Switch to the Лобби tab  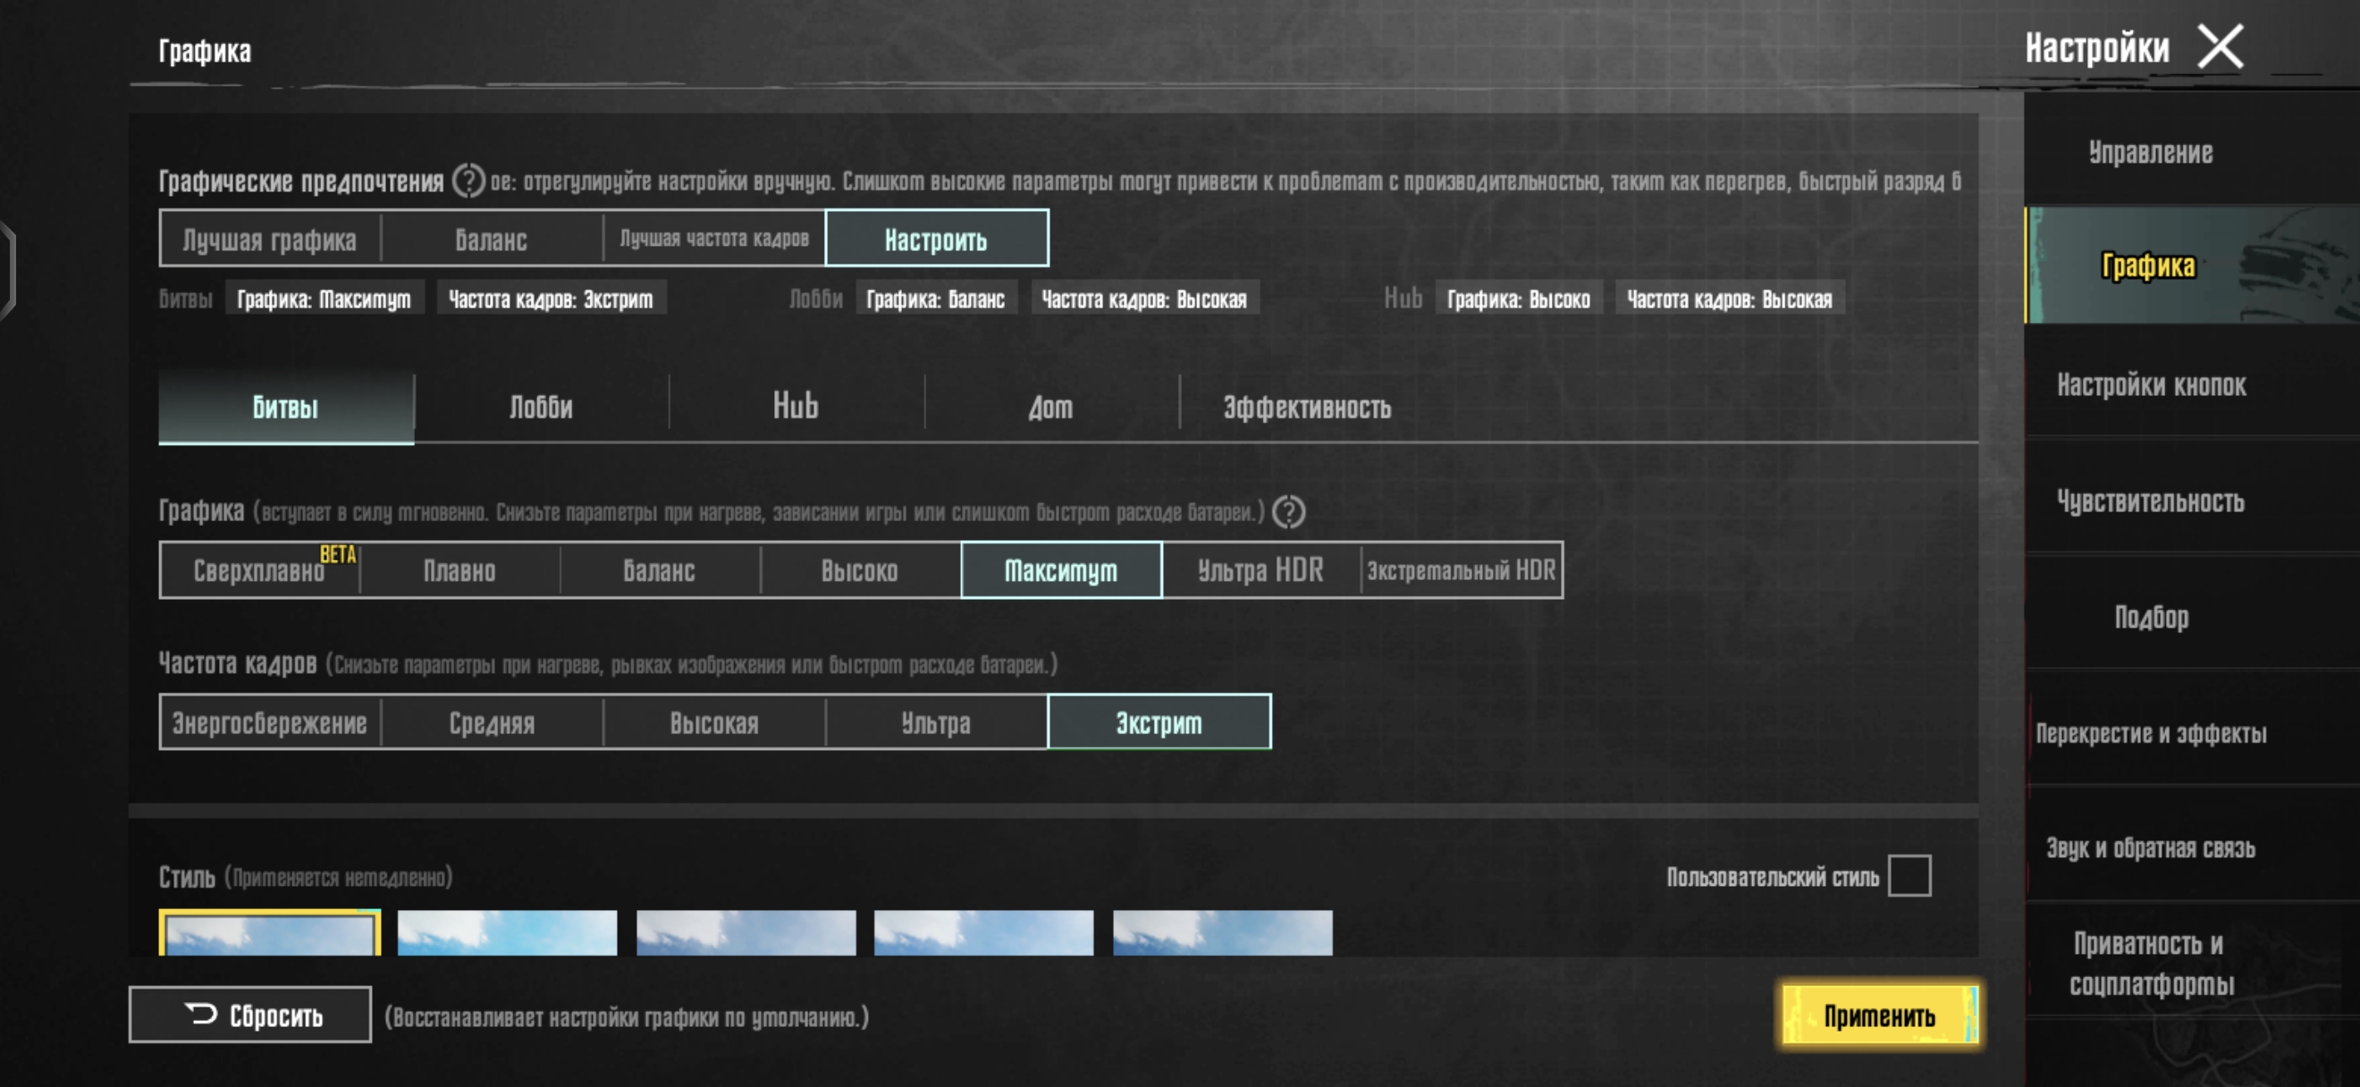coord(541,407)
